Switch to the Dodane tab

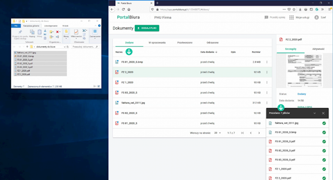click(129, 43)
